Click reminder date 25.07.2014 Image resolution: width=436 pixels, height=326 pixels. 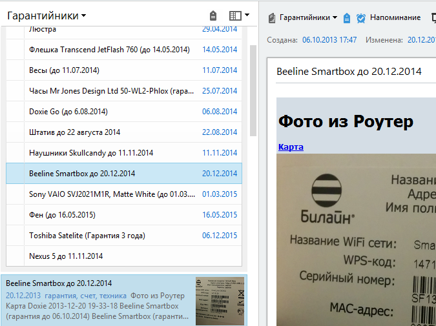pyautogui.click(x=220, y=91)
